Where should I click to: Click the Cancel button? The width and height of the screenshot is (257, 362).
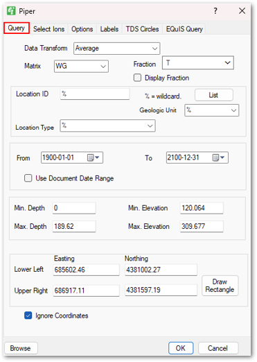(x=218, y=348)
